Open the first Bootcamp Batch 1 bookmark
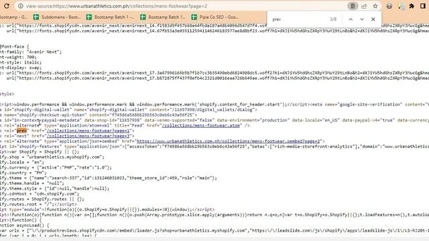This screenshot has height=241, width=429. point(110,17)
